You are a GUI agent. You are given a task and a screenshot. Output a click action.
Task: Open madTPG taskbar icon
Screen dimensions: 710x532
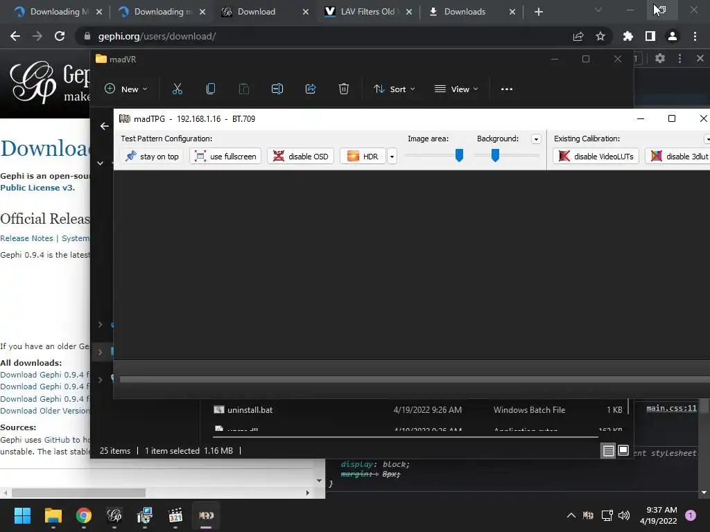tap(206, 515)
